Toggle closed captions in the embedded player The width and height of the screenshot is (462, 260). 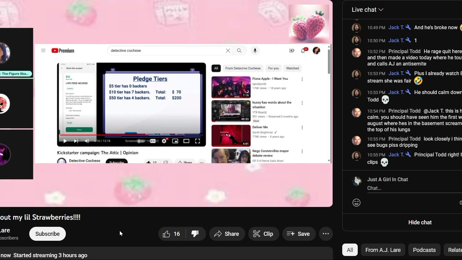(x=153, y=141)
